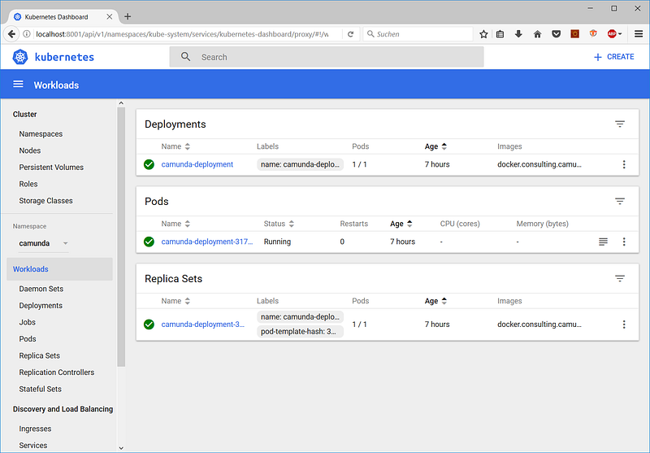Open the camunda-deployment link in Deployments
Viewport: 650px width, 453px height.
click(197, 164)
